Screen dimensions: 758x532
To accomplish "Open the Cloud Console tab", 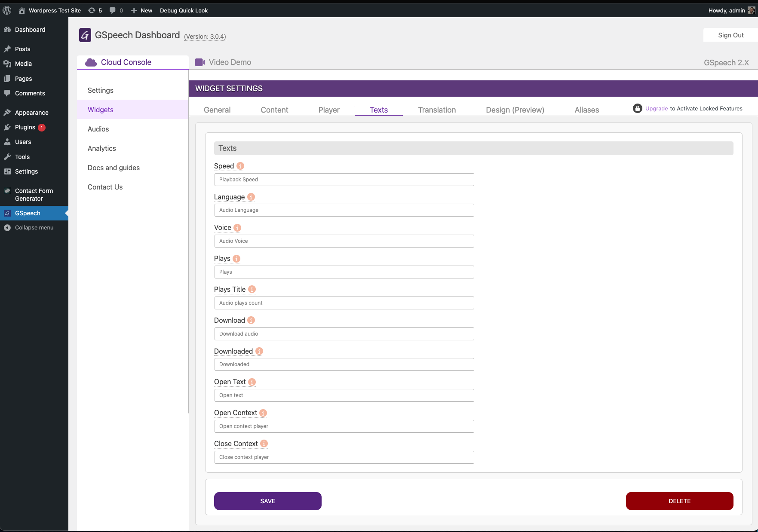I will click(x=133, y=62).
